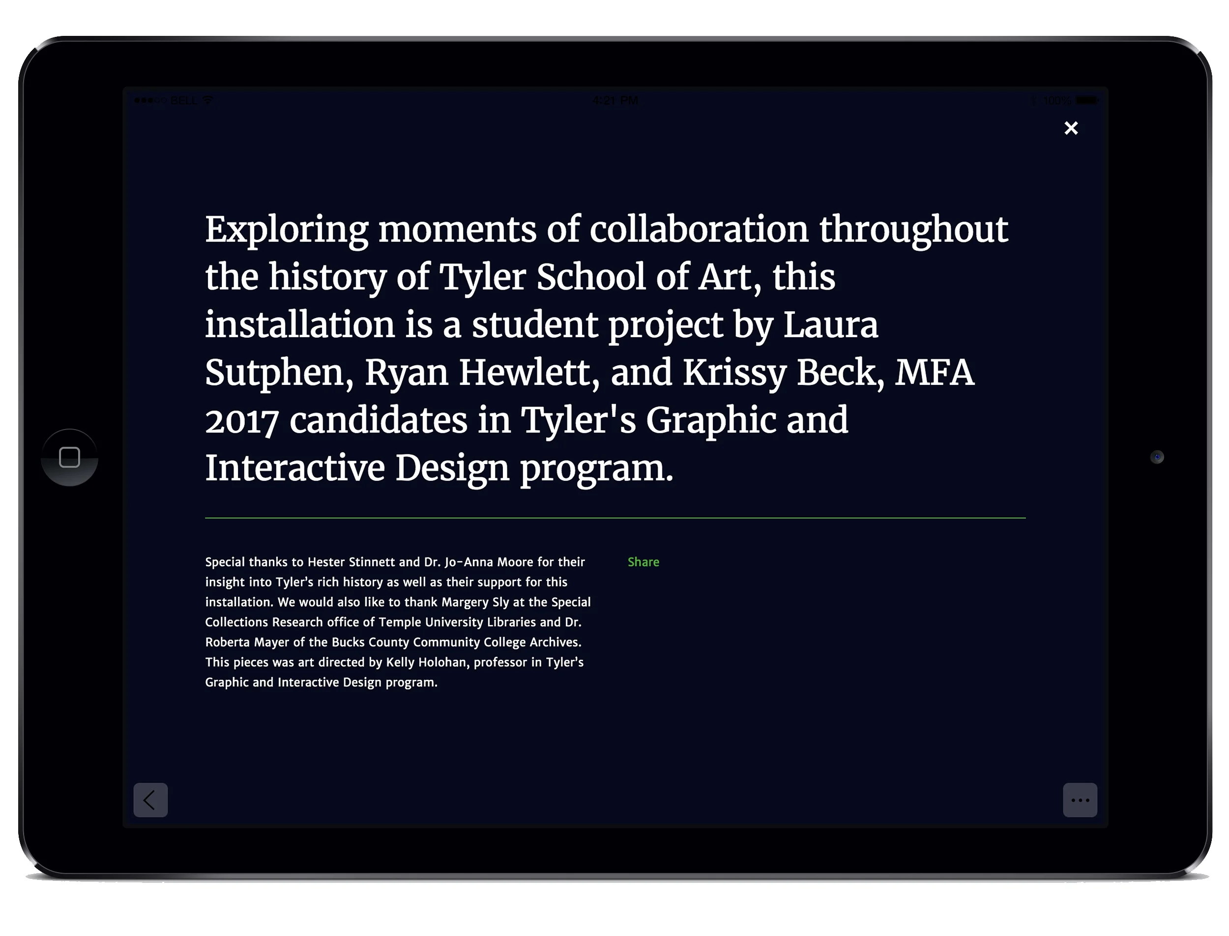The height and width of the screenshot is (936, 1229).
Task: Close the about overlay with the X
Action: (1070, 128)
